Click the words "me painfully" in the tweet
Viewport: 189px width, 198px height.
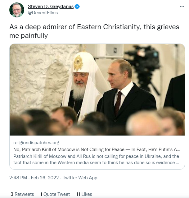pyautogui.click(x=29, y=36)
